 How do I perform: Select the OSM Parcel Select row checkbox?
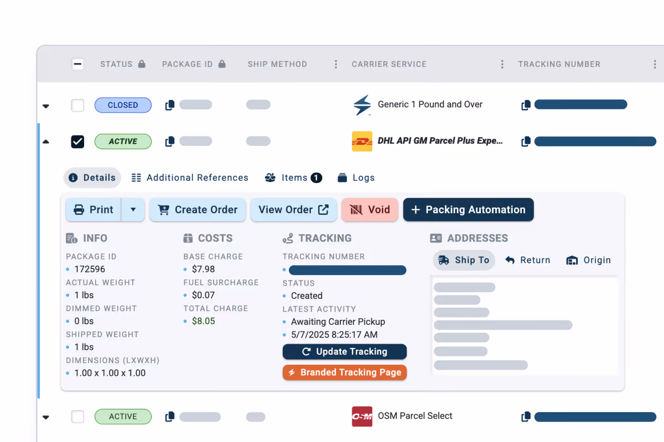pyautogui.click(x=77, y=417)
